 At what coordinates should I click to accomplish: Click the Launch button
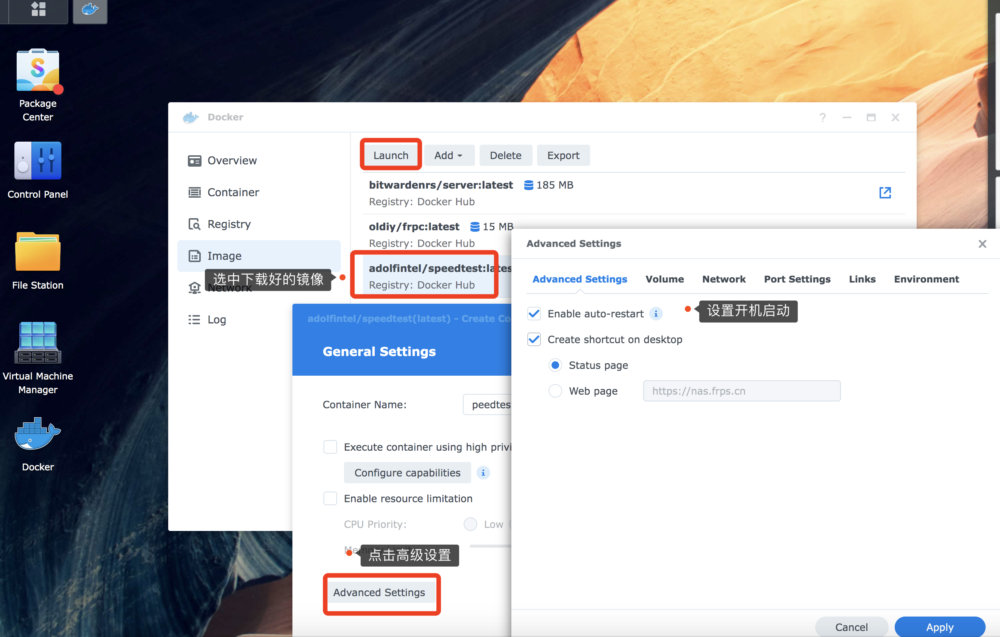coord(391,155)
